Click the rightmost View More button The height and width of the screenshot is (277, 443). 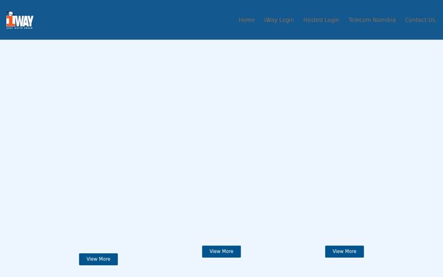[345, 252]
